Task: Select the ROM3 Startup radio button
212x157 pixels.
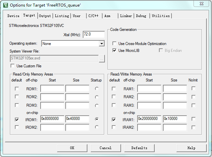Action: (97, 106)
